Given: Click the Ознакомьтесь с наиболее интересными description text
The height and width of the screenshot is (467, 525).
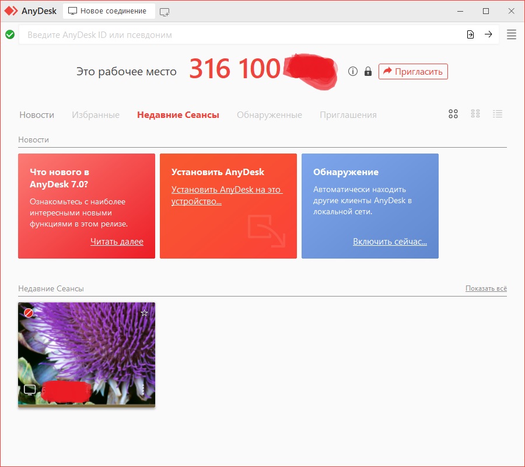Looking at the screenshot, I should (x=79, y=212).
